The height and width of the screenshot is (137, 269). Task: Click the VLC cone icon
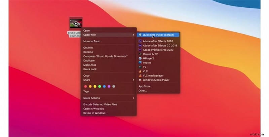point(140,71)
